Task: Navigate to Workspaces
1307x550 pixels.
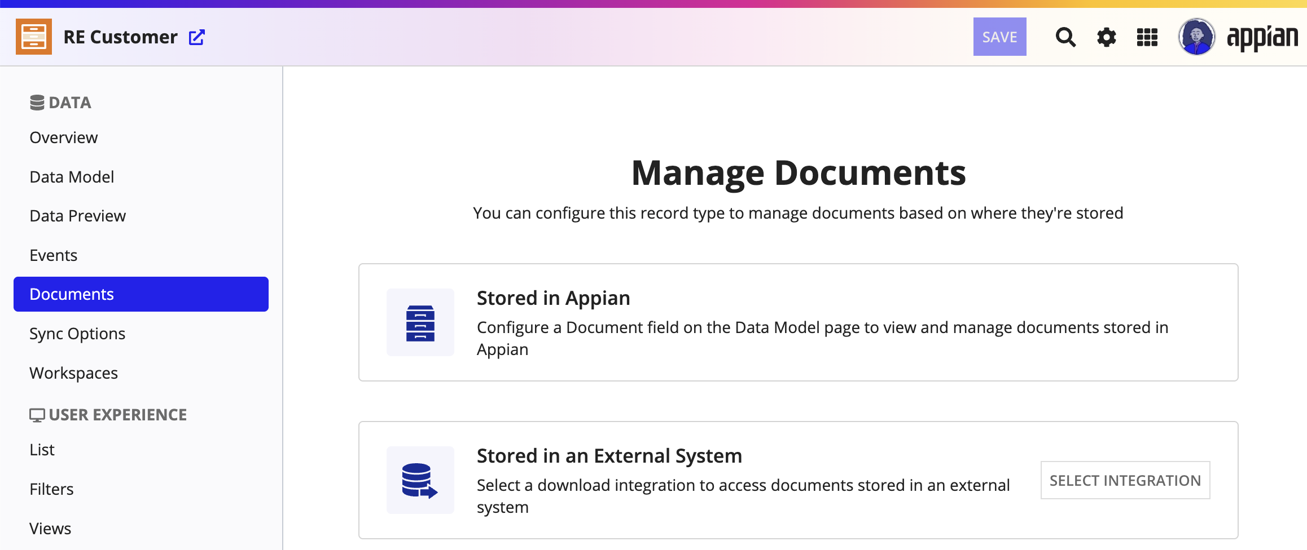Action: [x=74, y=373]
